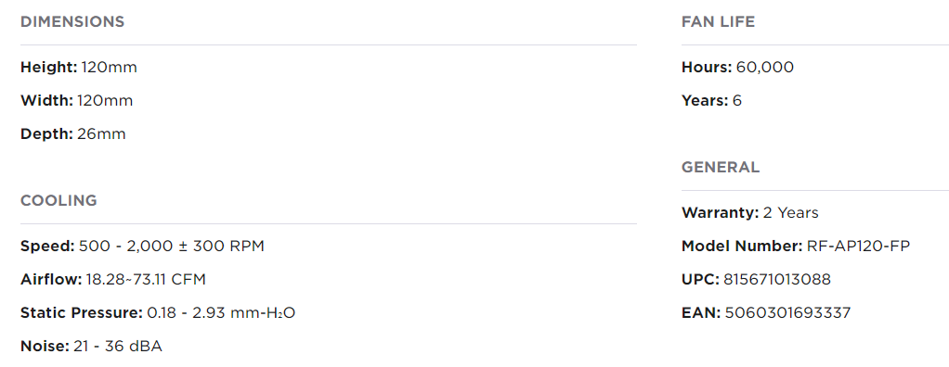
Task: Select the Warranty: 2 Years line
Action: pyautogui.click(x=750, y=212)
